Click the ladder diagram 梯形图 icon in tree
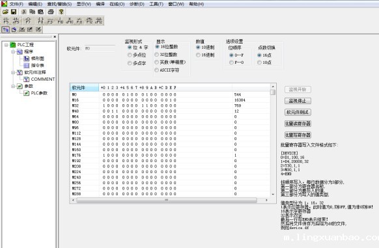379x248 pixels. (26, 58)
